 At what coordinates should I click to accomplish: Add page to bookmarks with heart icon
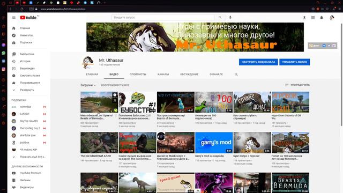pos(327,9)
